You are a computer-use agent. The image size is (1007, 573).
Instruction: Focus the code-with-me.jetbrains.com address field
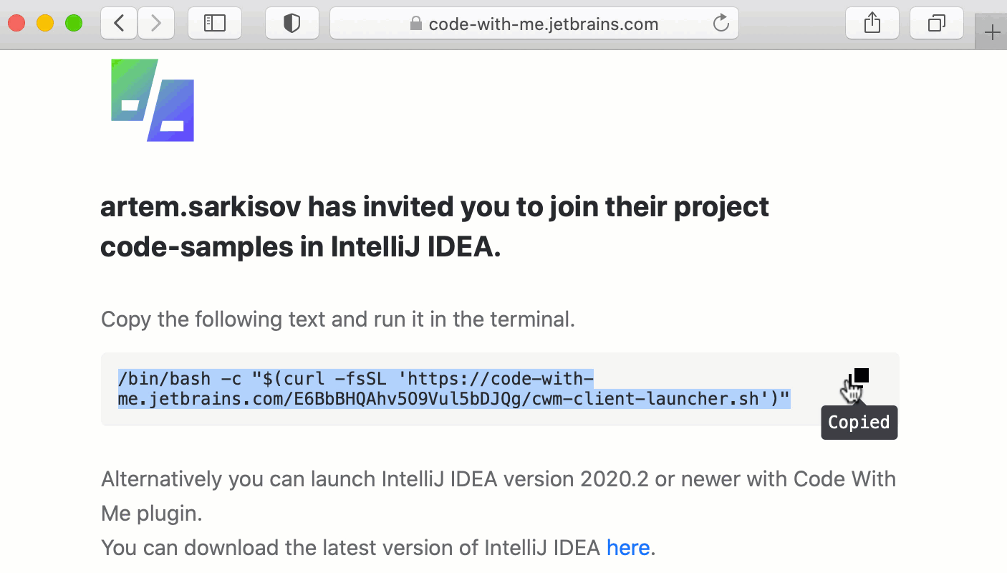(543, 24)
